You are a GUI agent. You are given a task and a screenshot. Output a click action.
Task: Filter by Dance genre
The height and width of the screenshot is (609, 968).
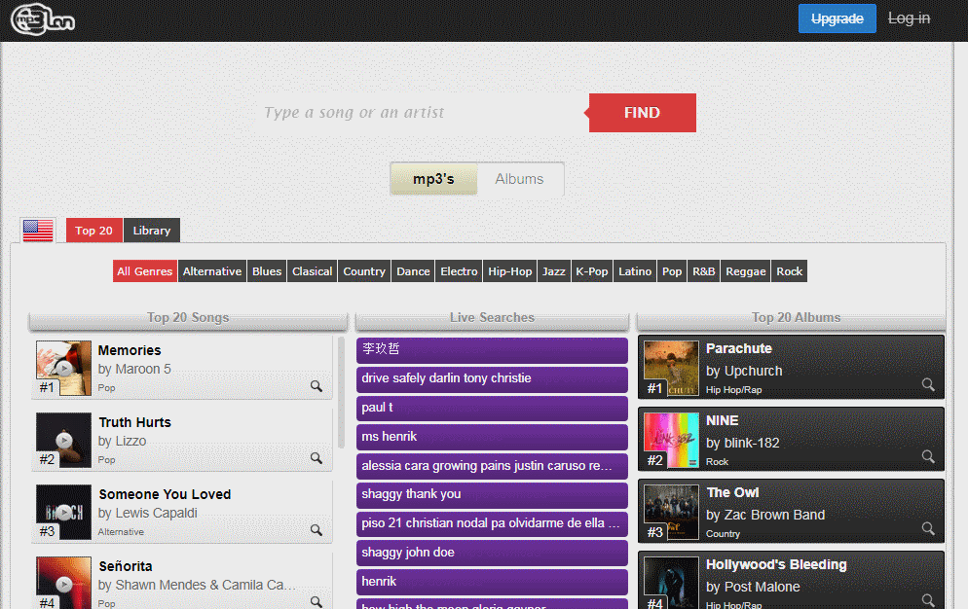[413, 271]
